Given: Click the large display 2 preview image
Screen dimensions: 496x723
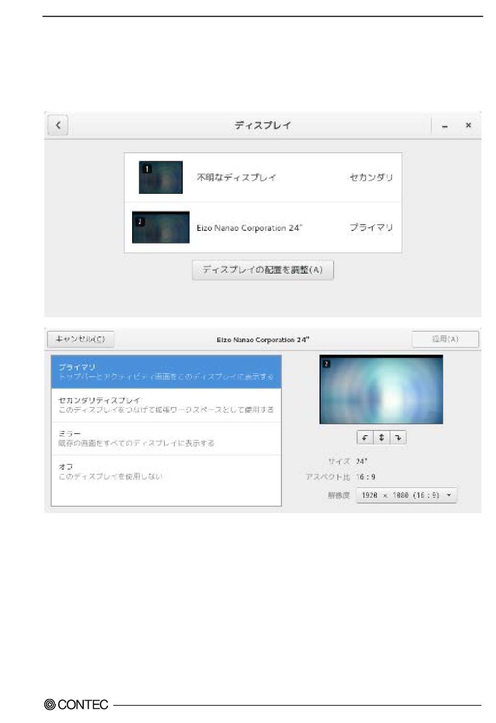Looking at the screenshot, I should (381, 390).
